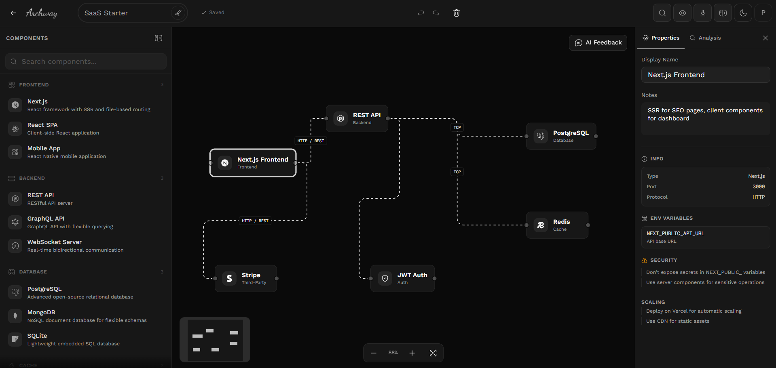Enter fullscreen via the expand icon
The height and width of the screenshot is (368, 776).
tap(433, 353)
